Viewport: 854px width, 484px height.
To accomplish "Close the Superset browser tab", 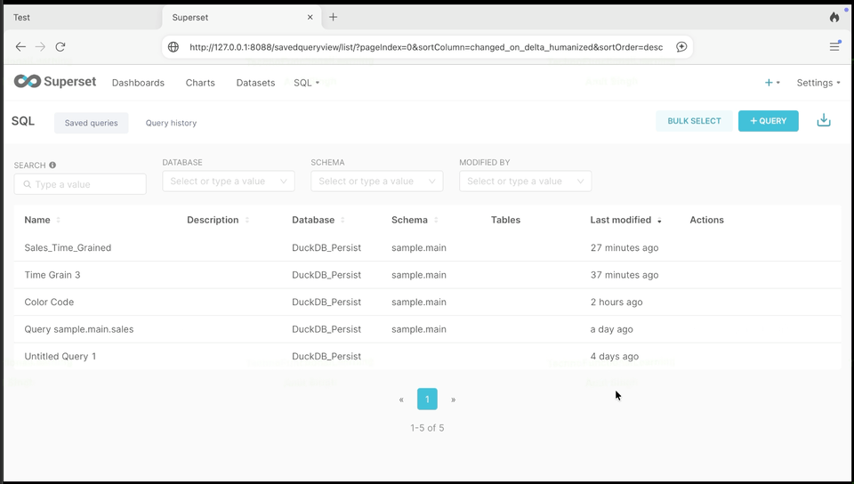I will (x=310, y=17).
